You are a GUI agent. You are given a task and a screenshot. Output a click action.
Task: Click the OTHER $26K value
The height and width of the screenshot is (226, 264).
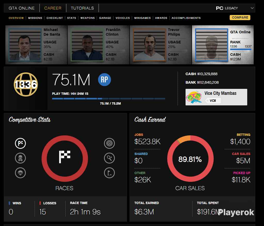pos(143,180)
